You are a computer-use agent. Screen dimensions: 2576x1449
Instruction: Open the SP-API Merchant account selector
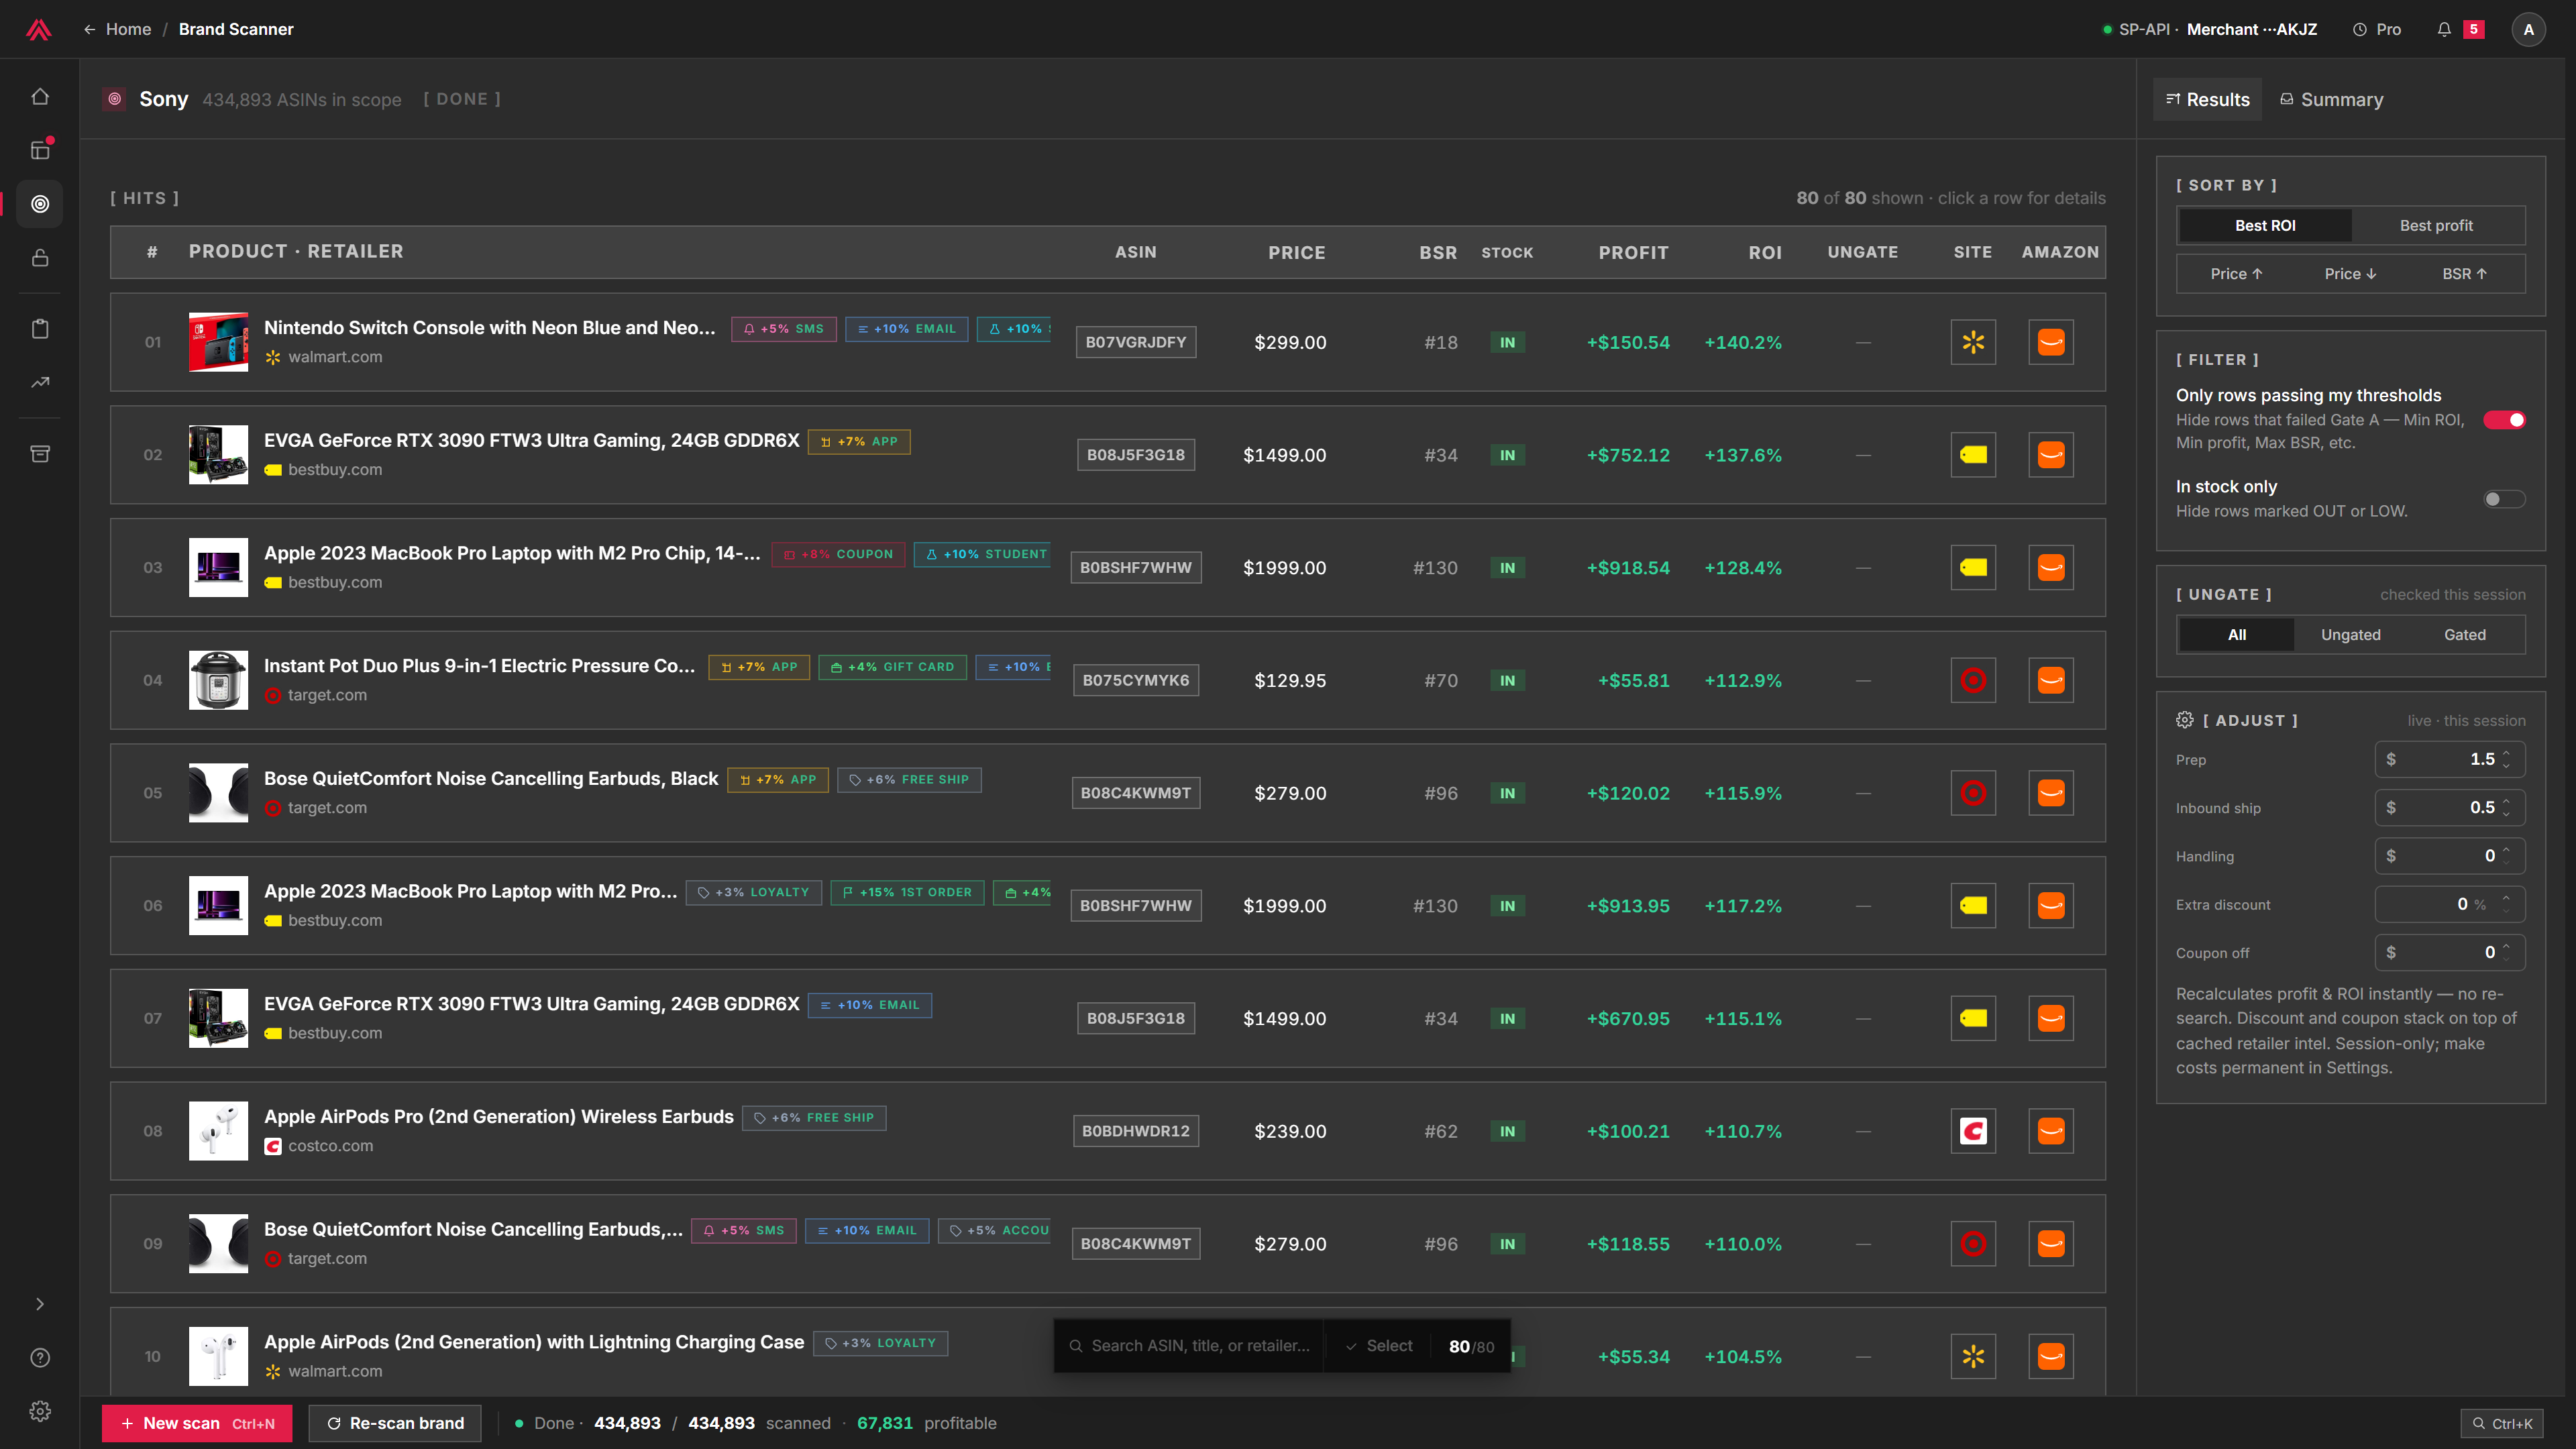click(x=2210, y=29)
